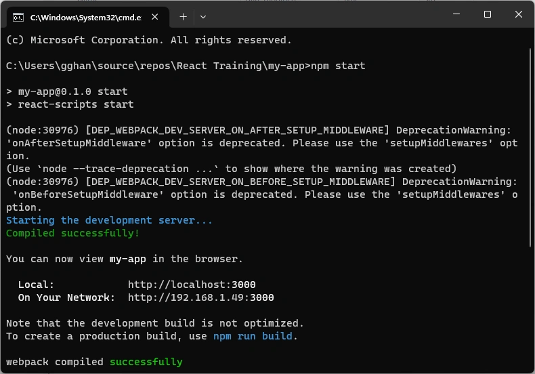Viewport: 535px width, 374px height.
Task: Click the 'On Your Network:' label
Action: pos(66,297)
